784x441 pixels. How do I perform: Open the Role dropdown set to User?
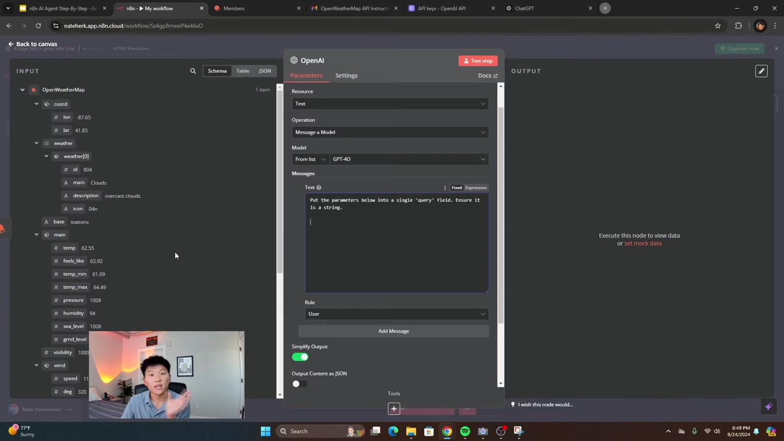397,314
